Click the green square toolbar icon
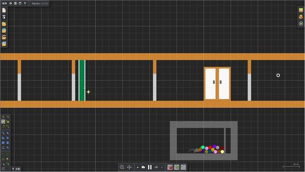 tap(15, 3)
